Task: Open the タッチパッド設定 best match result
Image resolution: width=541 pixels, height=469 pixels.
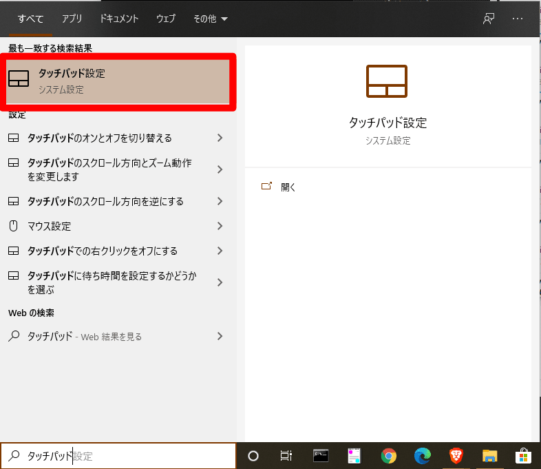Action: [x=118, y=82]
